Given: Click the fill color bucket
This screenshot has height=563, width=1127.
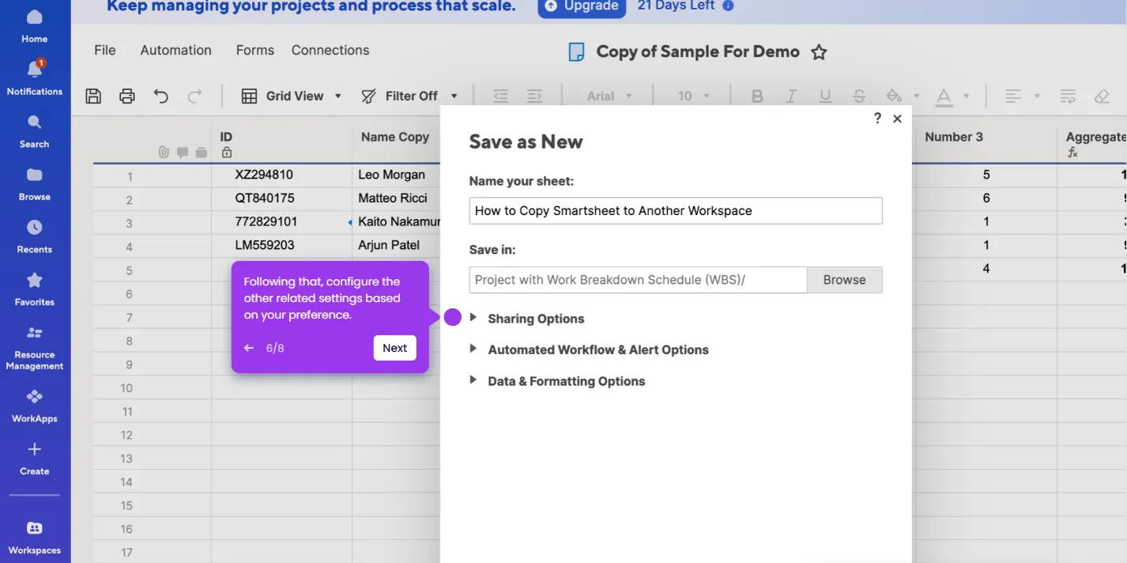Looking at the screenshot, I should pyautogui.click(x=894, y=96).
